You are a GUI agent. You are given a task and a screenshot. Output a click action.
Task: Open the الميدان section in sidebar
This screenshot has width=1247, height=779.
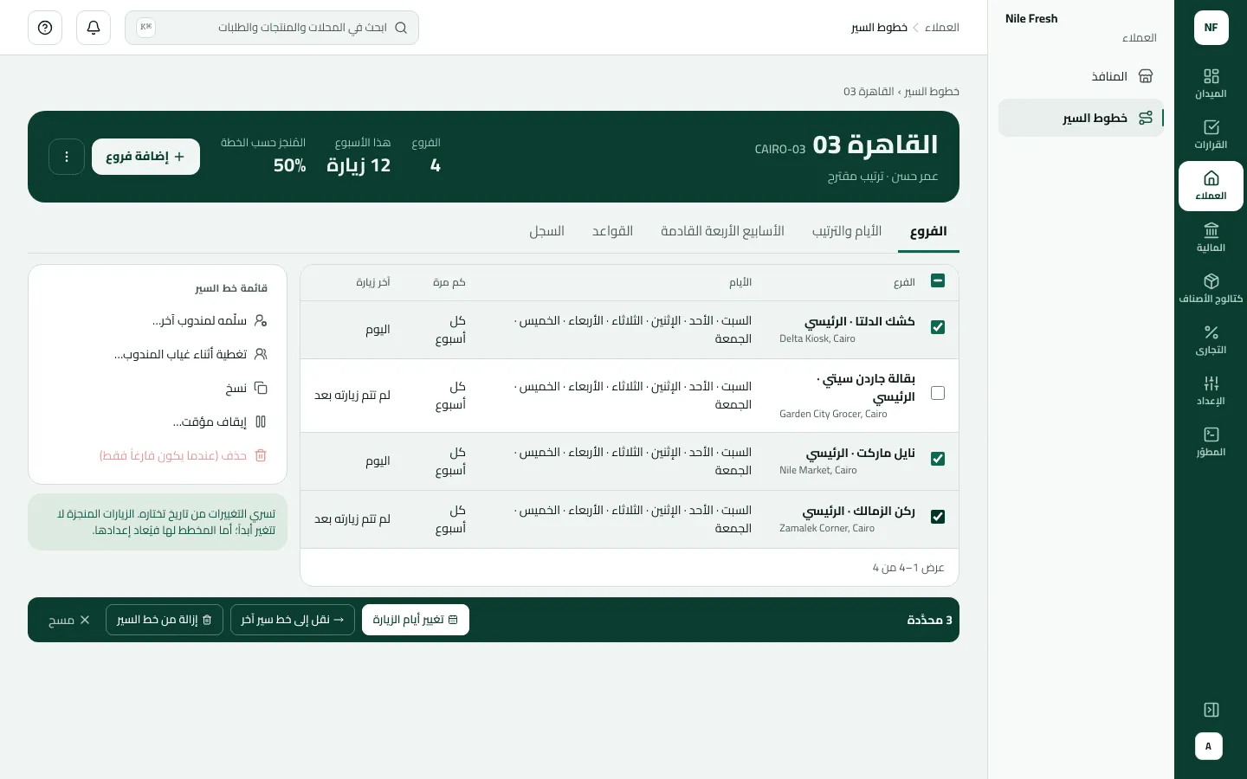(x=1211, y=84)
